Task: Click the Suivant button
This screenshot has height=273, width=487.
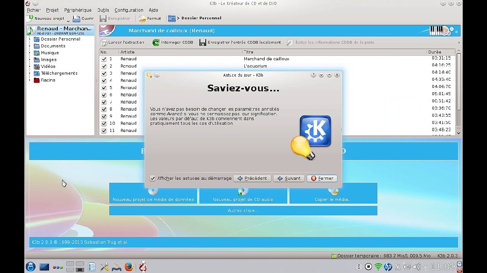Action: point(289,178)
